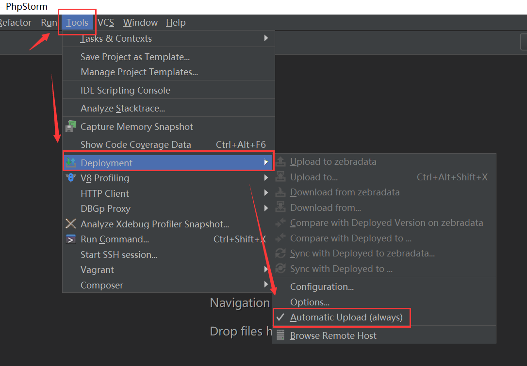Screen dimensions: 527x366
Task: Open deployment Configuration... dialog
Action: 322,287
